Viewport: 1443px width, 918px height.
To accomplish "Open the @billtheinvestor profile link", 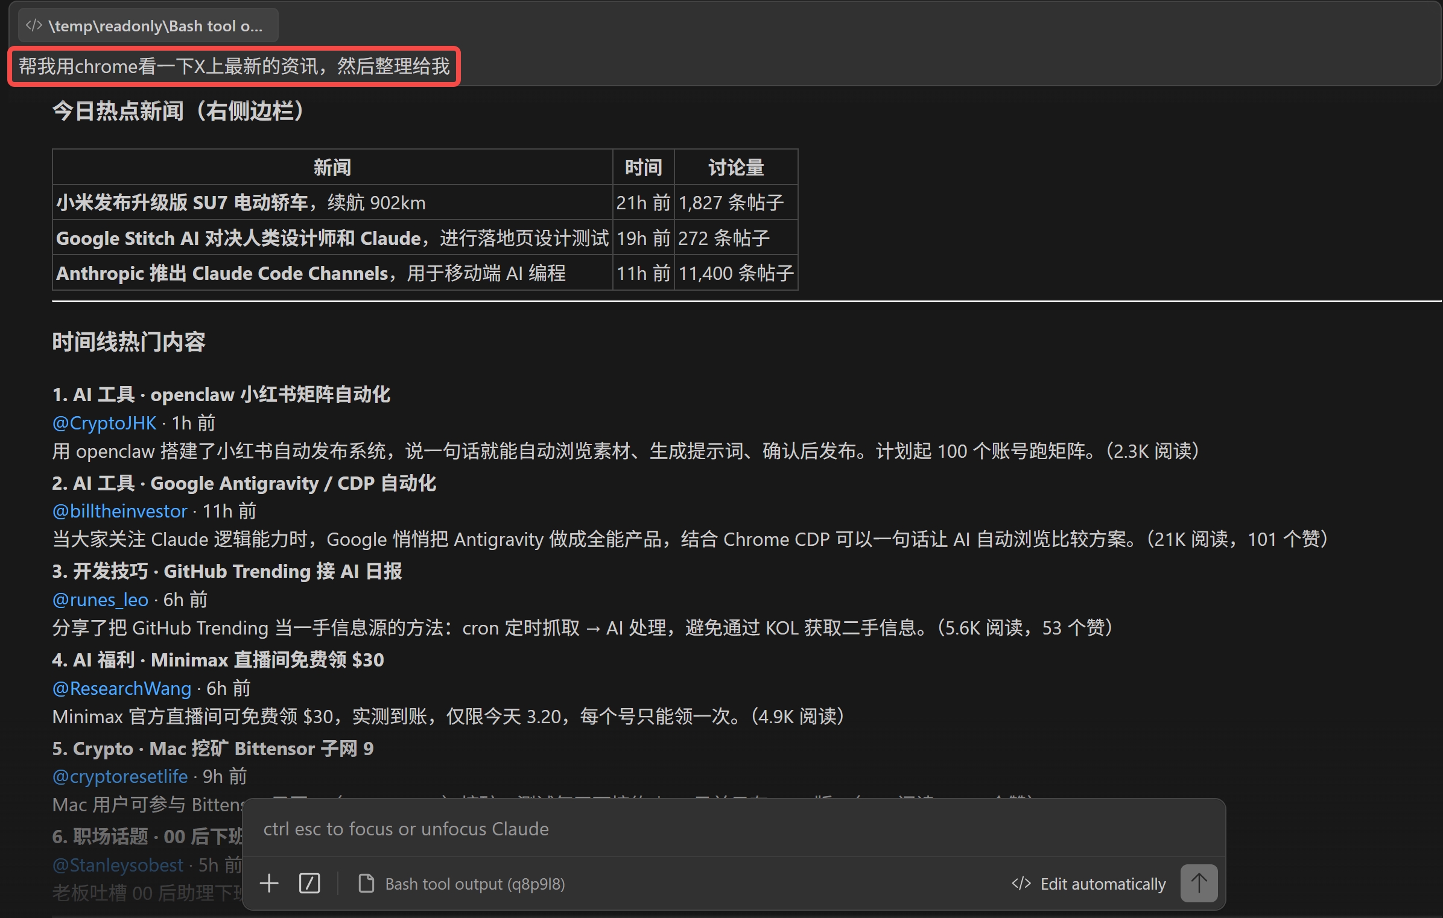I will tap(119, 511).
